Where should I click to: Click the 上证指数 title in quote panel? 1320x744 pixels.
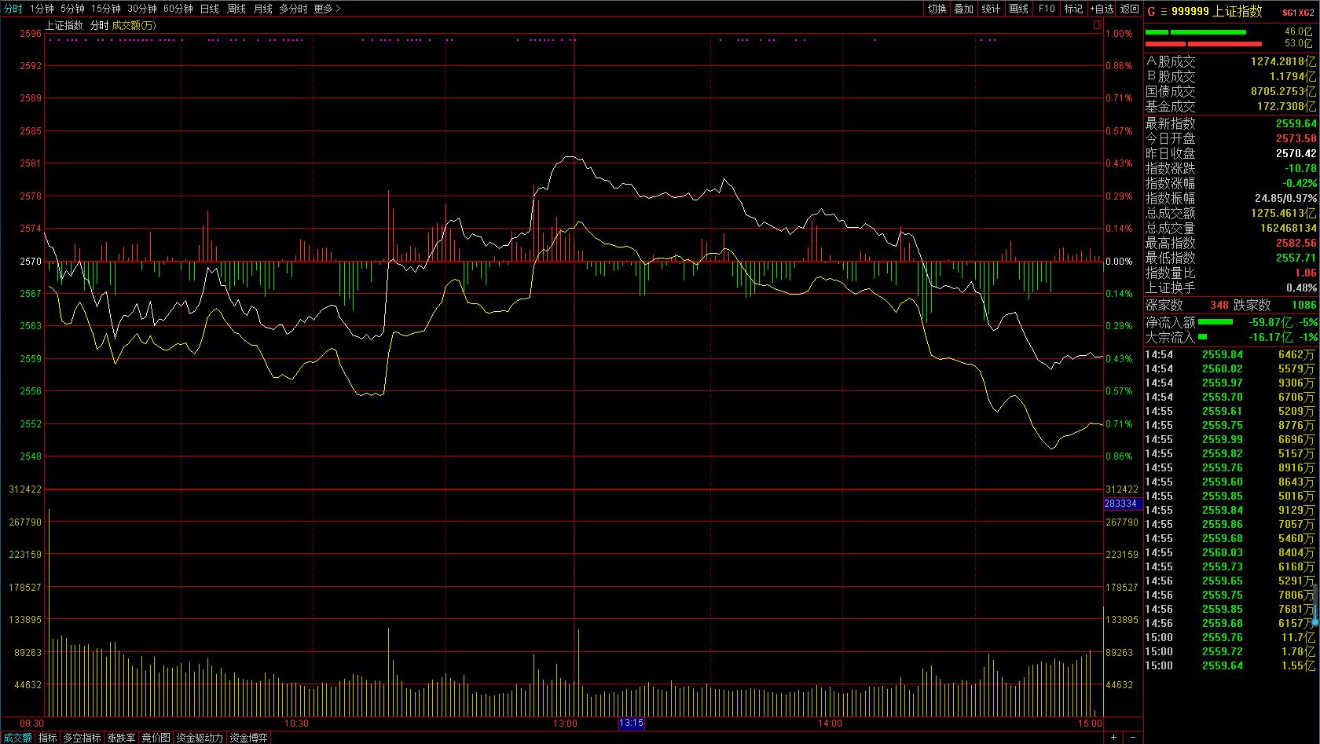tap(1237, 11)
